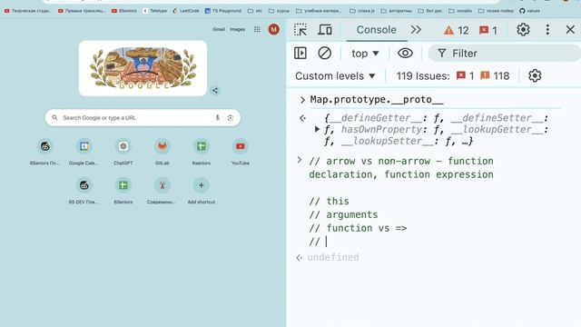Open the 119 Issues link
The height and width of the screenshot is (327, 581).
point(423,76)
